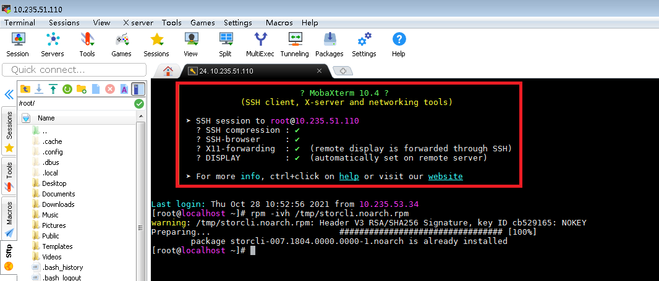Click the home tab icon
The height and width of the screenshot is (281, 659).
[168, 71]
